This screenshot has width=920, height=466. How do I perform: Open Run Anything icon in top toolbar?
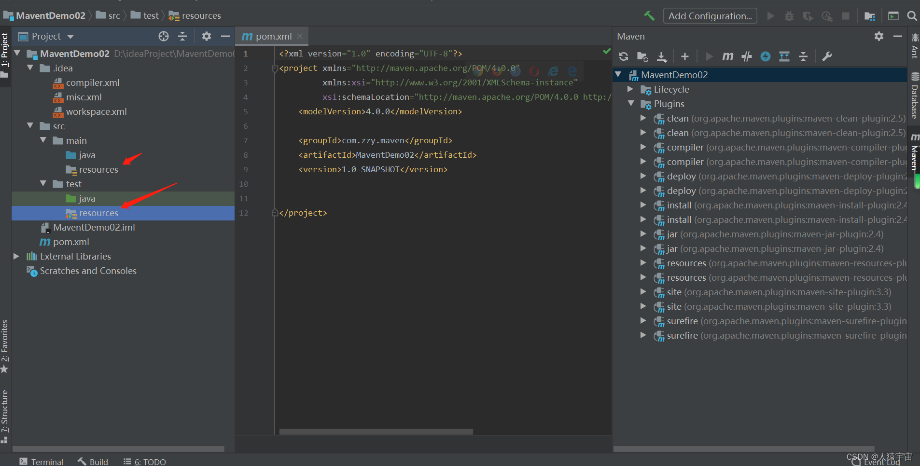click(x=893, y=16)
